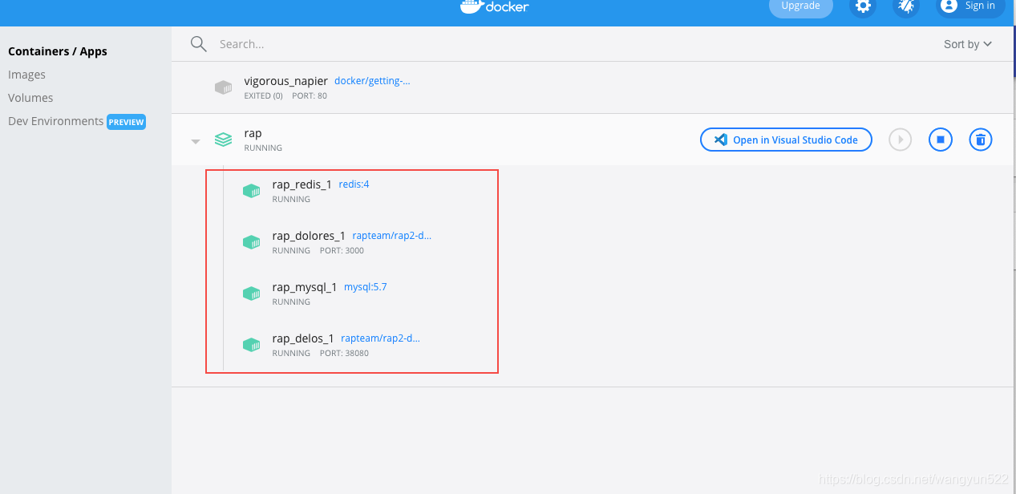Click PORT: 80 of vigorous_napier
The image size is (1016, 494).
tap(310, 96)
